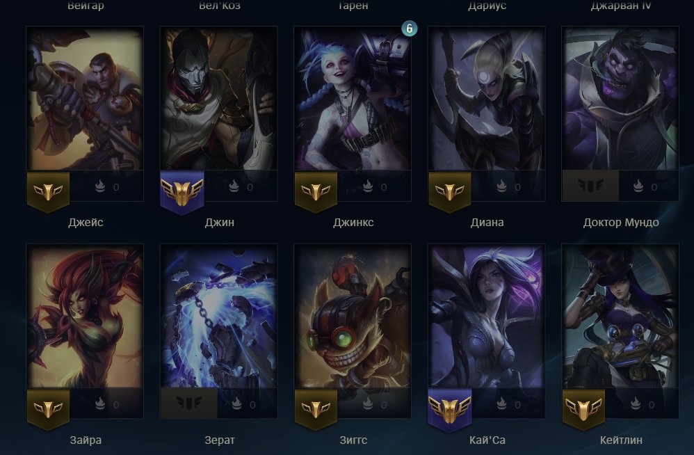Open the Jinx (Джинкс) champion portrait
The width and height of the screenshot is (694, 455).
coord(353,99)
